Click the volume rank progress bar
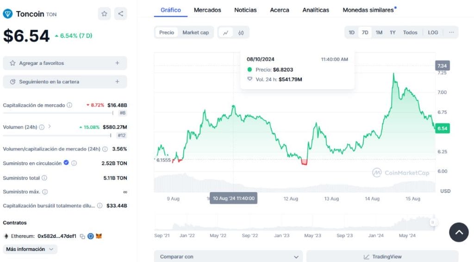The image size is (474, 262). (x=57, y=135)
